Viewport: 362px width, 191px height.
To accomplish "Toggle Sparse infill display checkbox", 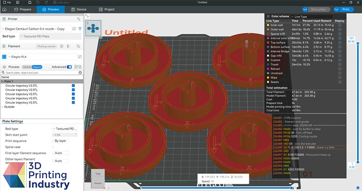I will [340, 34].
